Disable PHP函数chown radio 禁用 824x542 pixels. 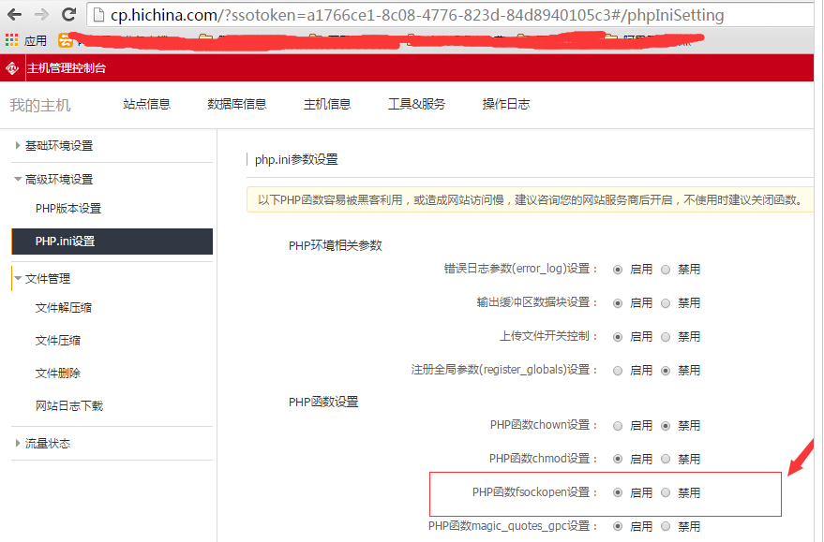pos(666,426)
